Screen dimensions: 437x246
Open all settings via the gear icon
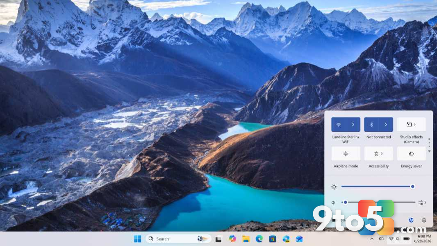click(424, 220)
